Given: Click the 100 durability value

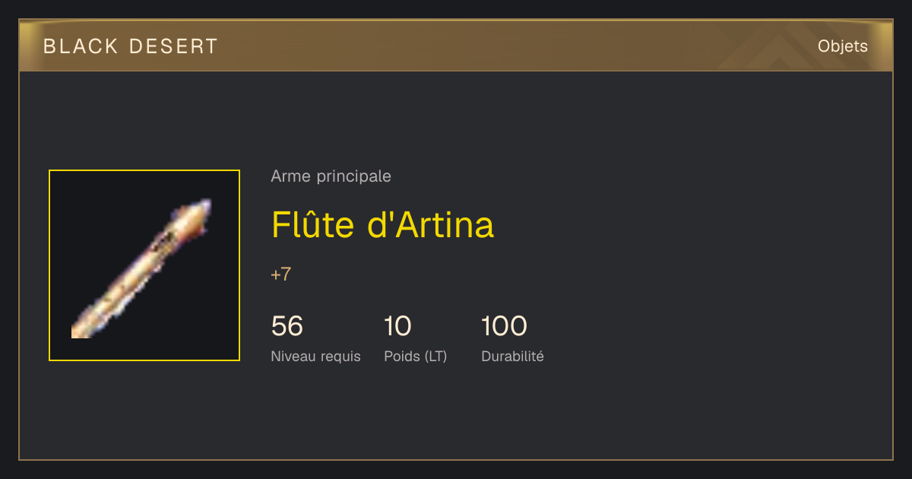Looking at the screenshot, I should [504, 326].
